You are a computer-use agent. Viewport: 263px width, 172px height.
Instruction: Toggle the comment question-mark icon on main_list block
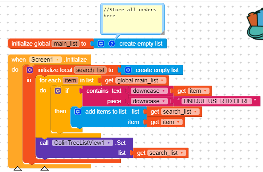point(112,44)
